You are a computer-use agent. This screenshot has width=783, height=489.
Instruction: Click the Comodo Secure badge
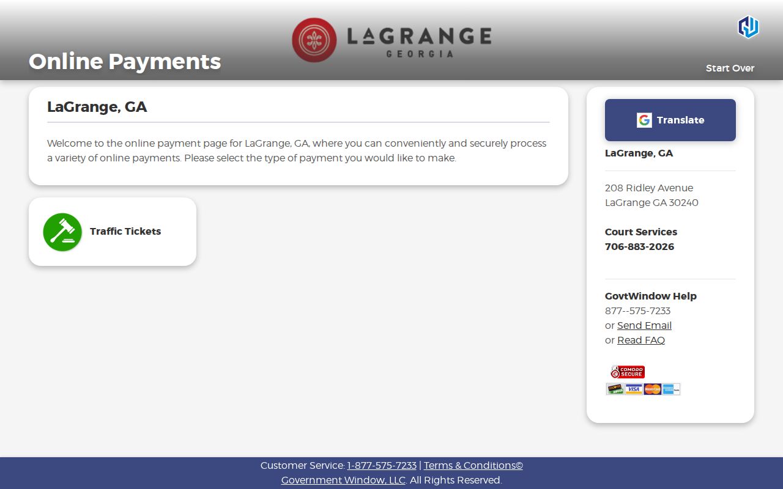pos(628,372)
